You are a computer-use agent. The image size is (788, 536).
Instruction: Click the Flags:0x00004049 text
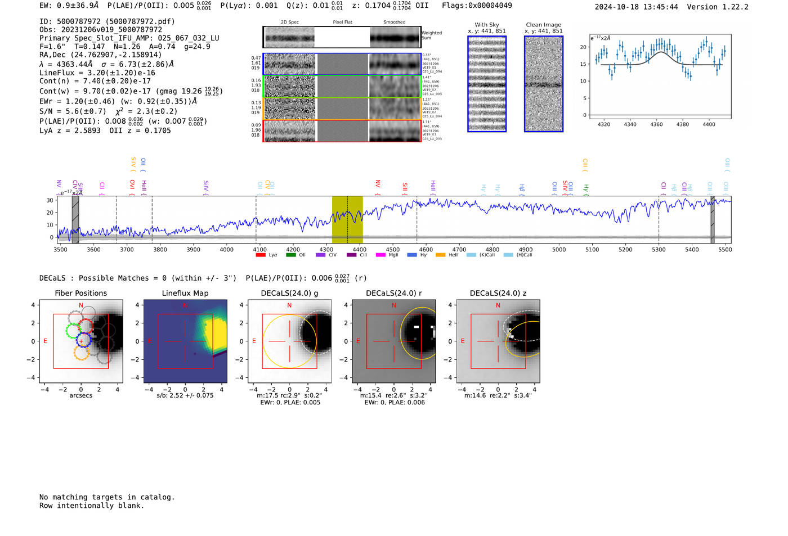pos(477,6)
